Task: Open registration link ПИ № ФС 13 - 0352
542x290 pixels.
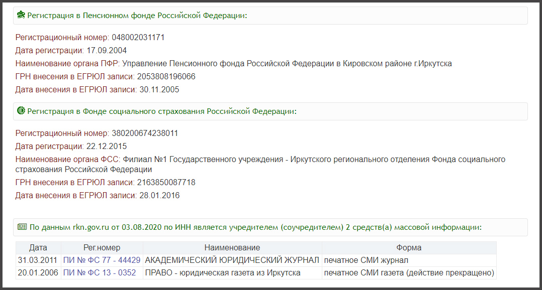Action: click(100, 273)
